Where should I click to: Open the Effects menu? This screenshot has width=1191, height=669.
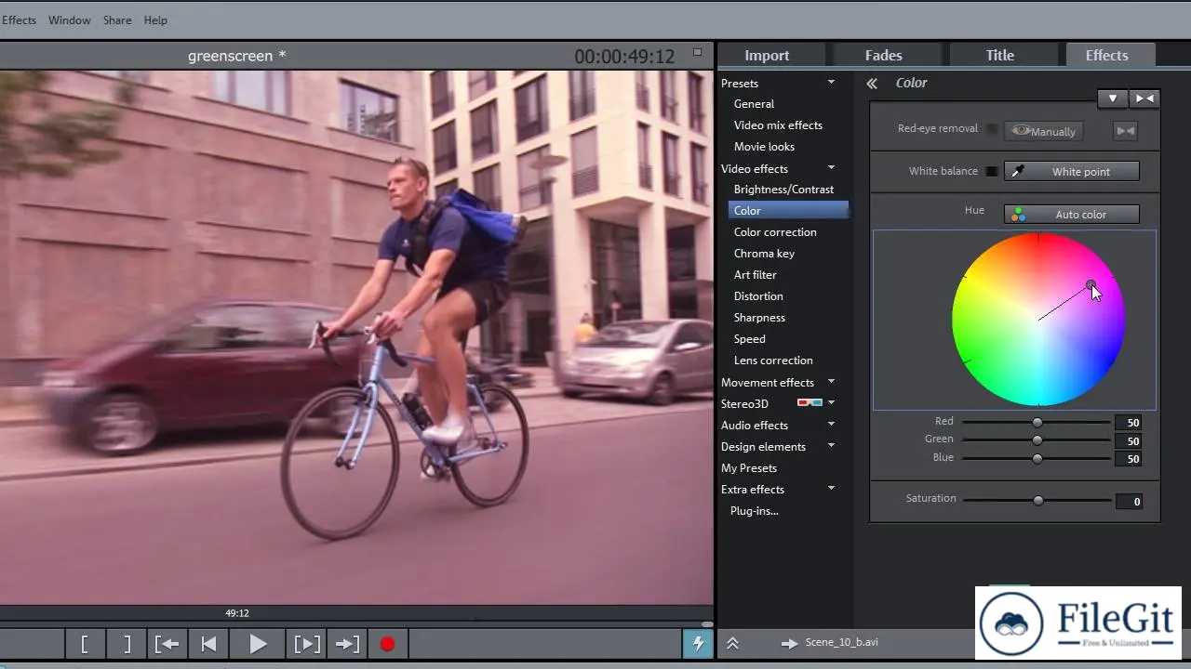point(19,20)
